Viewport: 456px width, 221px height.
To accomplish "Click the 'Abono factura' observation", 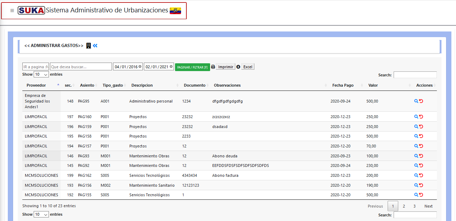I will (x=225, y=175).
